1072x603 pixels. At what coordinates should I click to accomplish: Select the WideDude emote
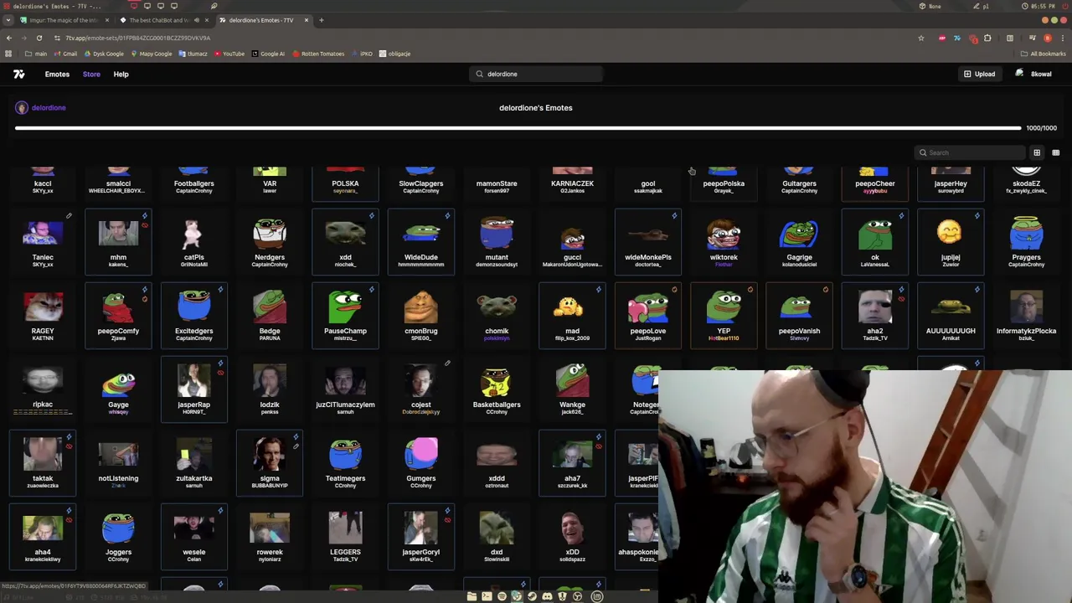point(421,241)
